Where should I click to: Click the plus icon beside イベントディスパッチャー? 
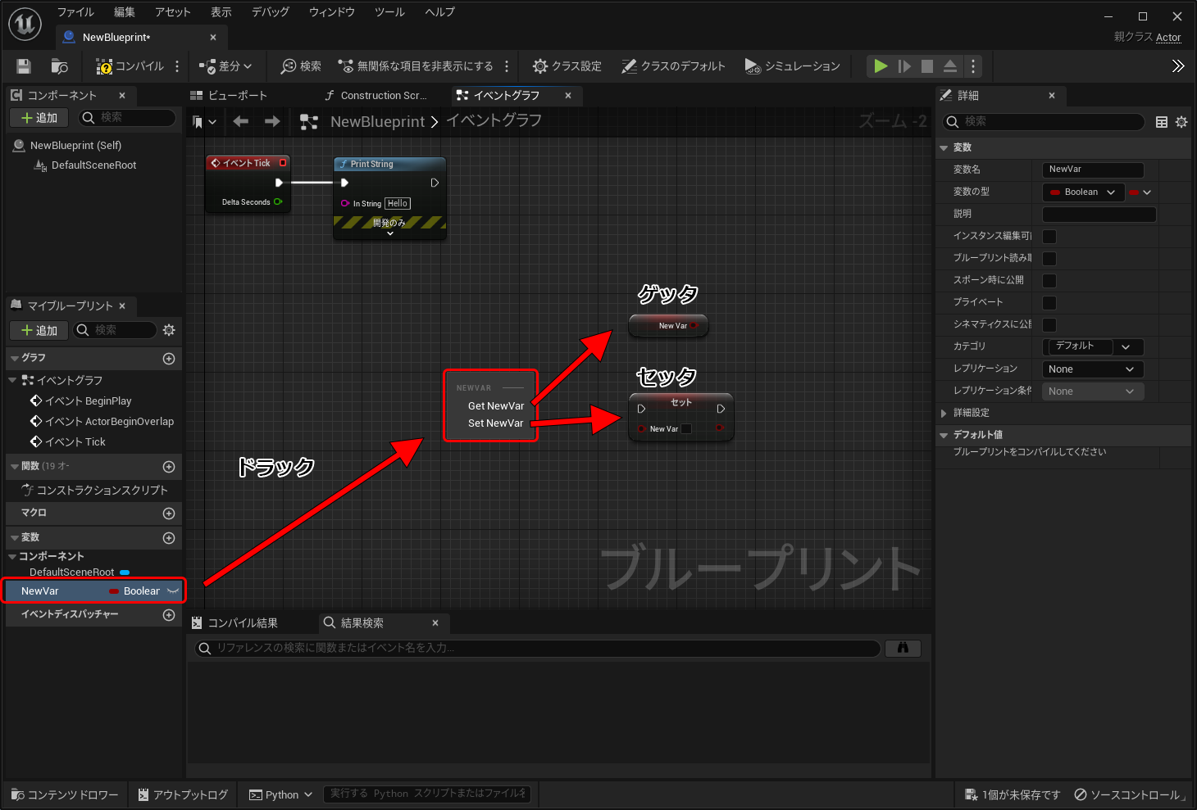169,615
